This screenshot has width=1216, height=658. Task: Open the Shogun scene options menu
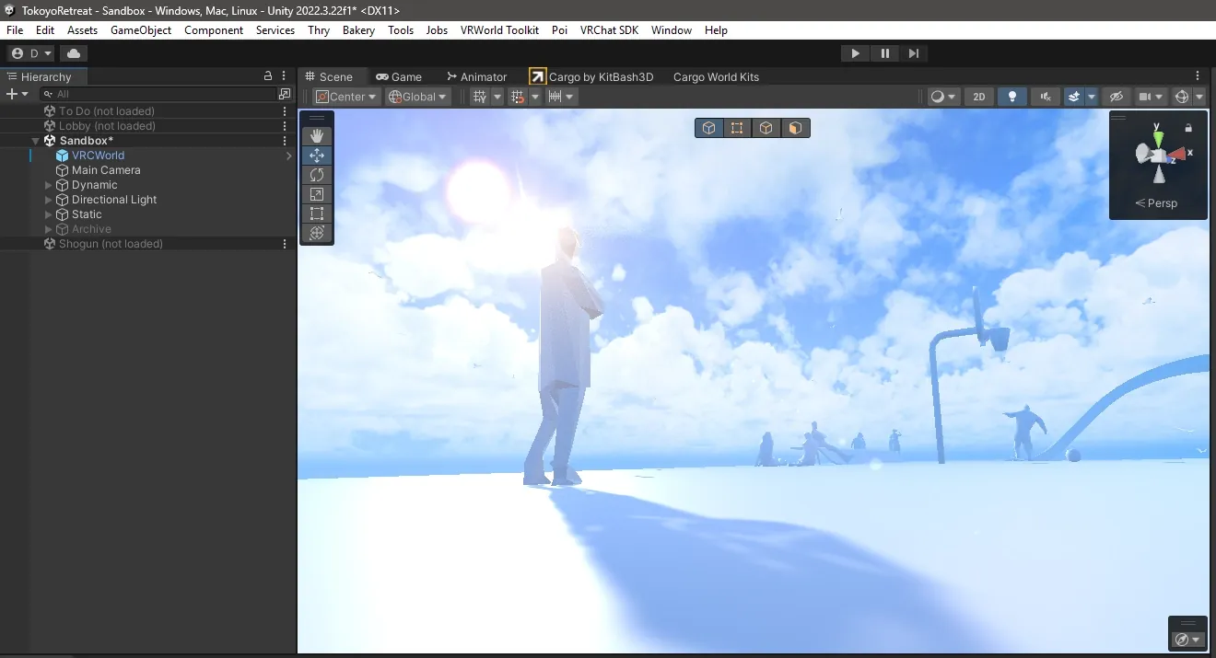click(285, 244)
